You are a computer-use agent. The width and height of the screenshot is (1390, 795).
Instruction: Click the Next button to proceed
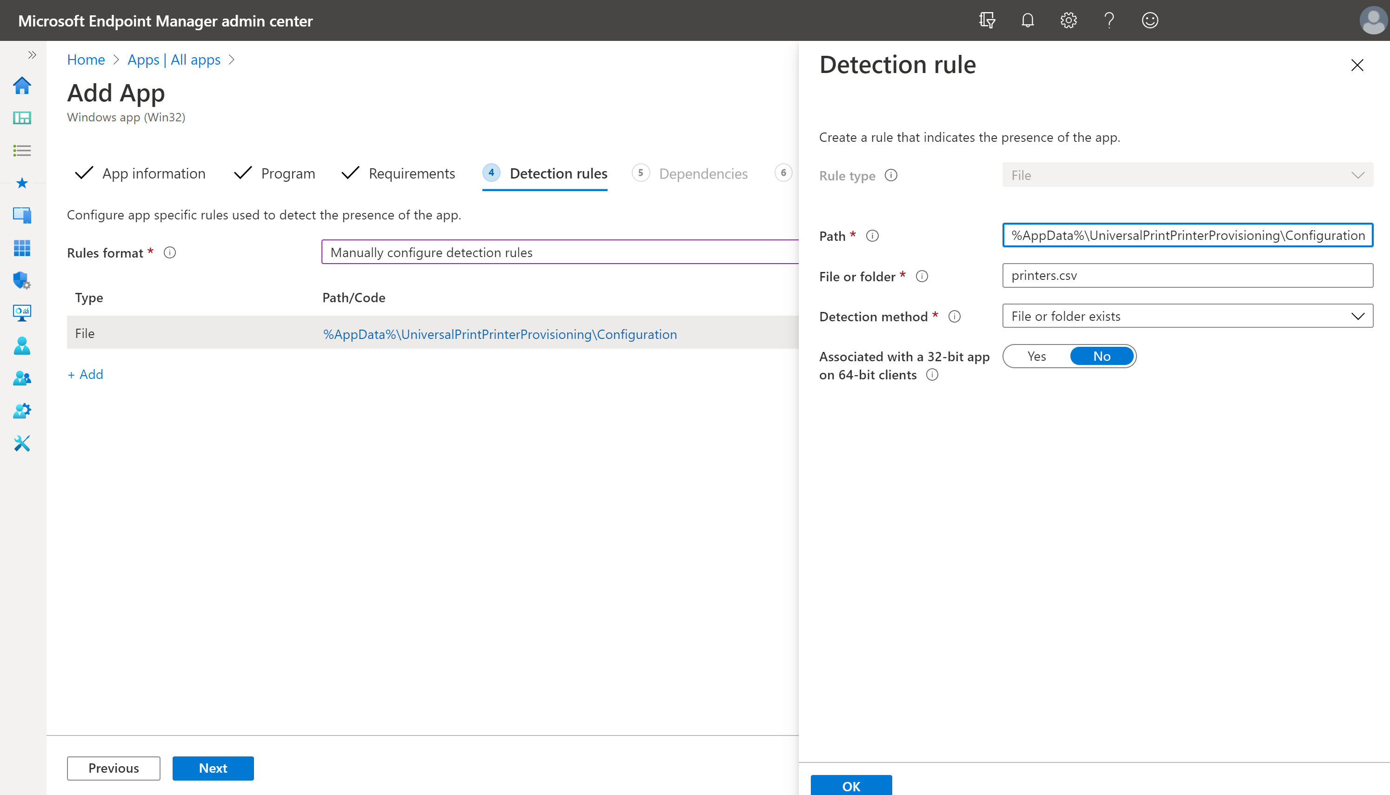coord(213,767)
